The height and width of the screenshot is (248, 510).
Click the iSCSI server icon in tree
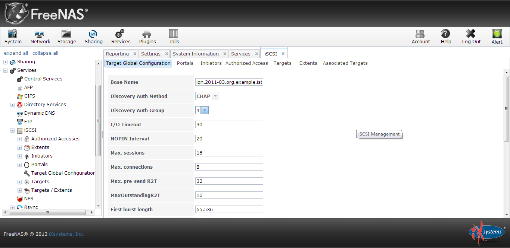(20, 130)
